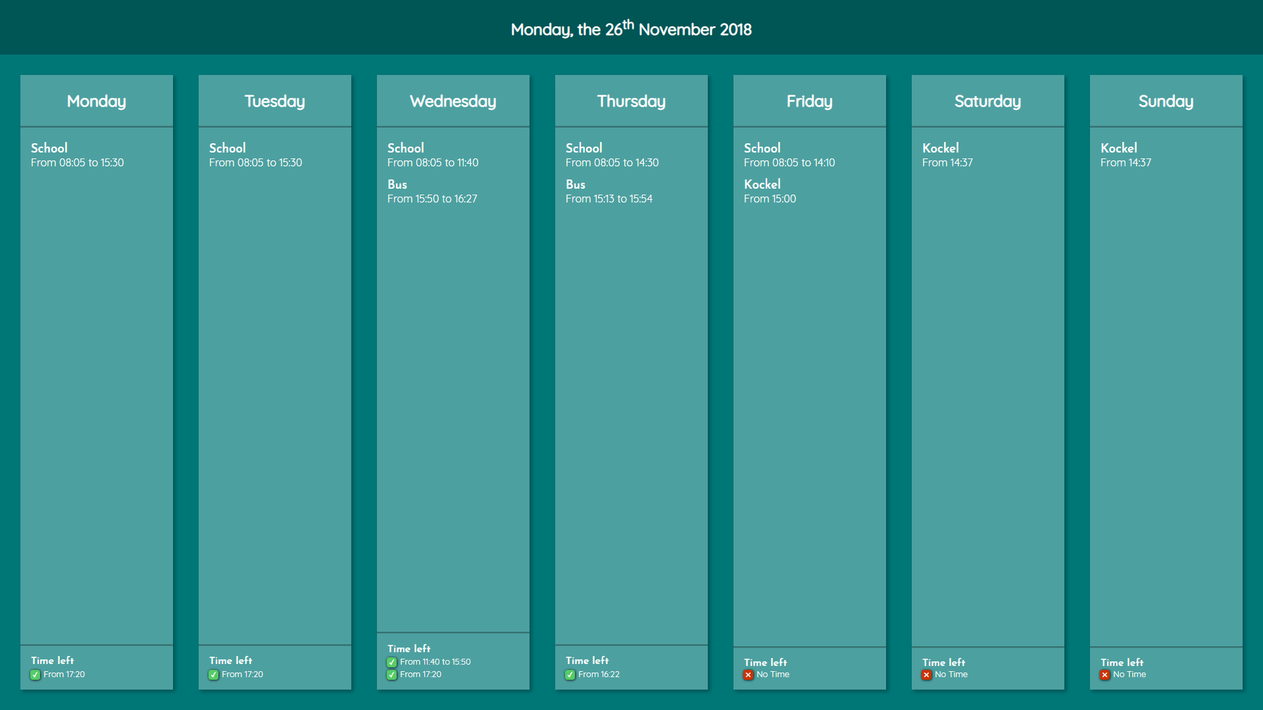The width and height of the screenshot is (1263, 710).
Task: Click Friday's 'No Time' text
Action: click(x=773, y=674)
